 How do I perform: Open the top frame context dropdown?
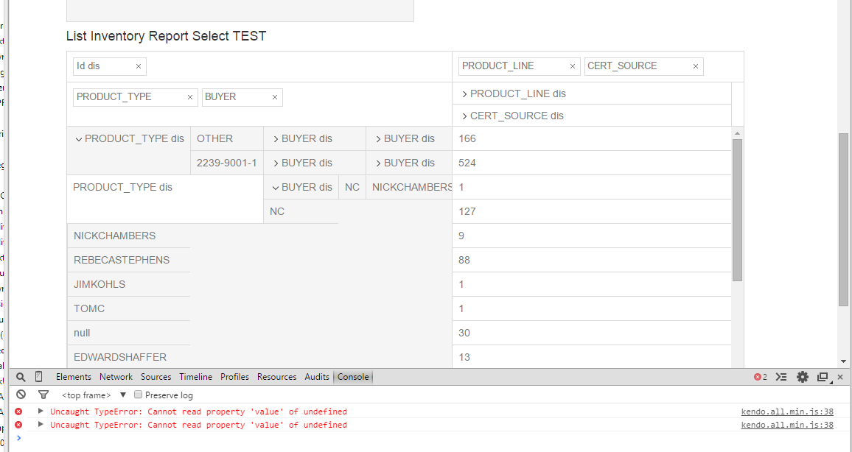click(123, 395)
